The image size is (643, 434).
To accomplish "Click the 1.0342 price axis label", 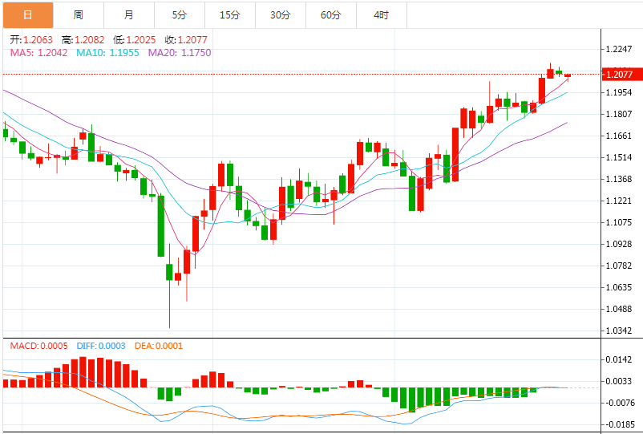I will [x=619, y=331].
